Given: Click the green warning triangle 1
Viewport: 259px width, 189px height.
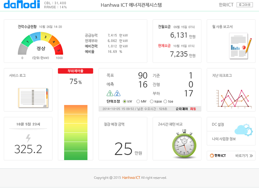Looking at the screenshot, I should 110,93.
